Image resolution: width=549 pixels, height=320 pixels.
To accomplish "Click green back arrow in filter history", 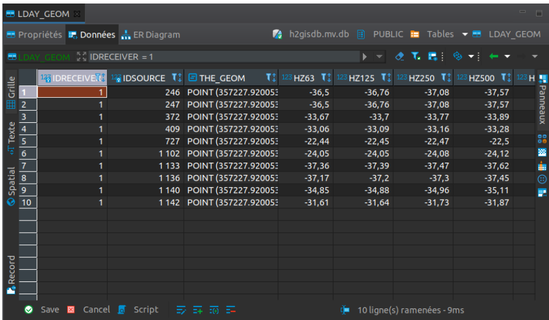I will [x=493, y=56].
